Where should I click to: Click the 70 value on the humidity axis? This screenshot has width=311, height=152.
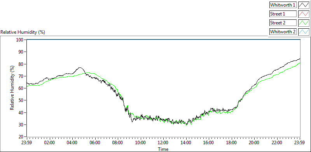(x=21, y=76)
